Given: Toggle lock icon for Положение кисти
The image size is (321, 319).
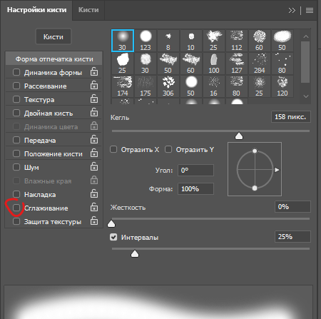Looking at the screenshot, I should pos(94,153).
